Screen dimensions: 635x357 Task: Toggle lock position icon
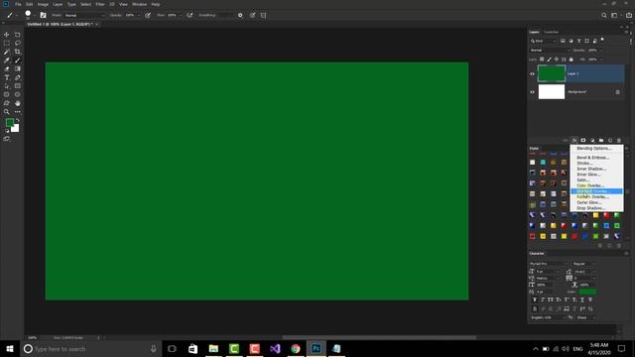point(557,59)
